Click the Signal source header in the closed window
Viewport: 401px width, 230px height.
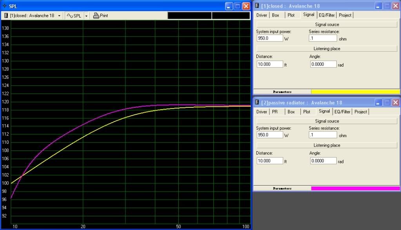click(x=327, y=25)
